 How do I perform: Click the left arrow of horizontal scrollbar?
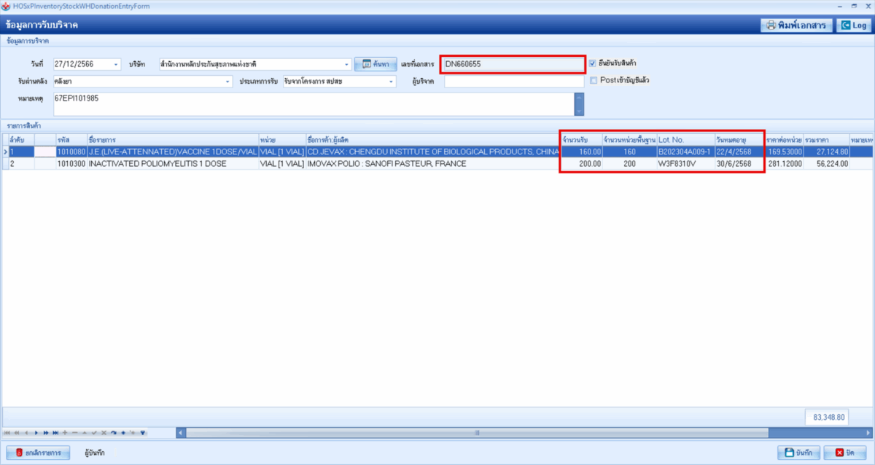coord(181,432)
